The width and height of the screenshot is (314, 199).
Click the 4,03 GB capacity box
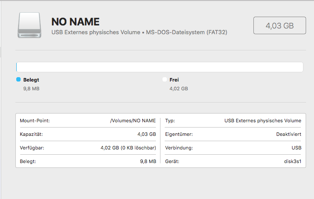[x=280, y=25]
